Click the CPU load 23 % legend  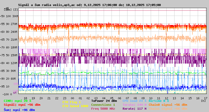pos(135,101)
